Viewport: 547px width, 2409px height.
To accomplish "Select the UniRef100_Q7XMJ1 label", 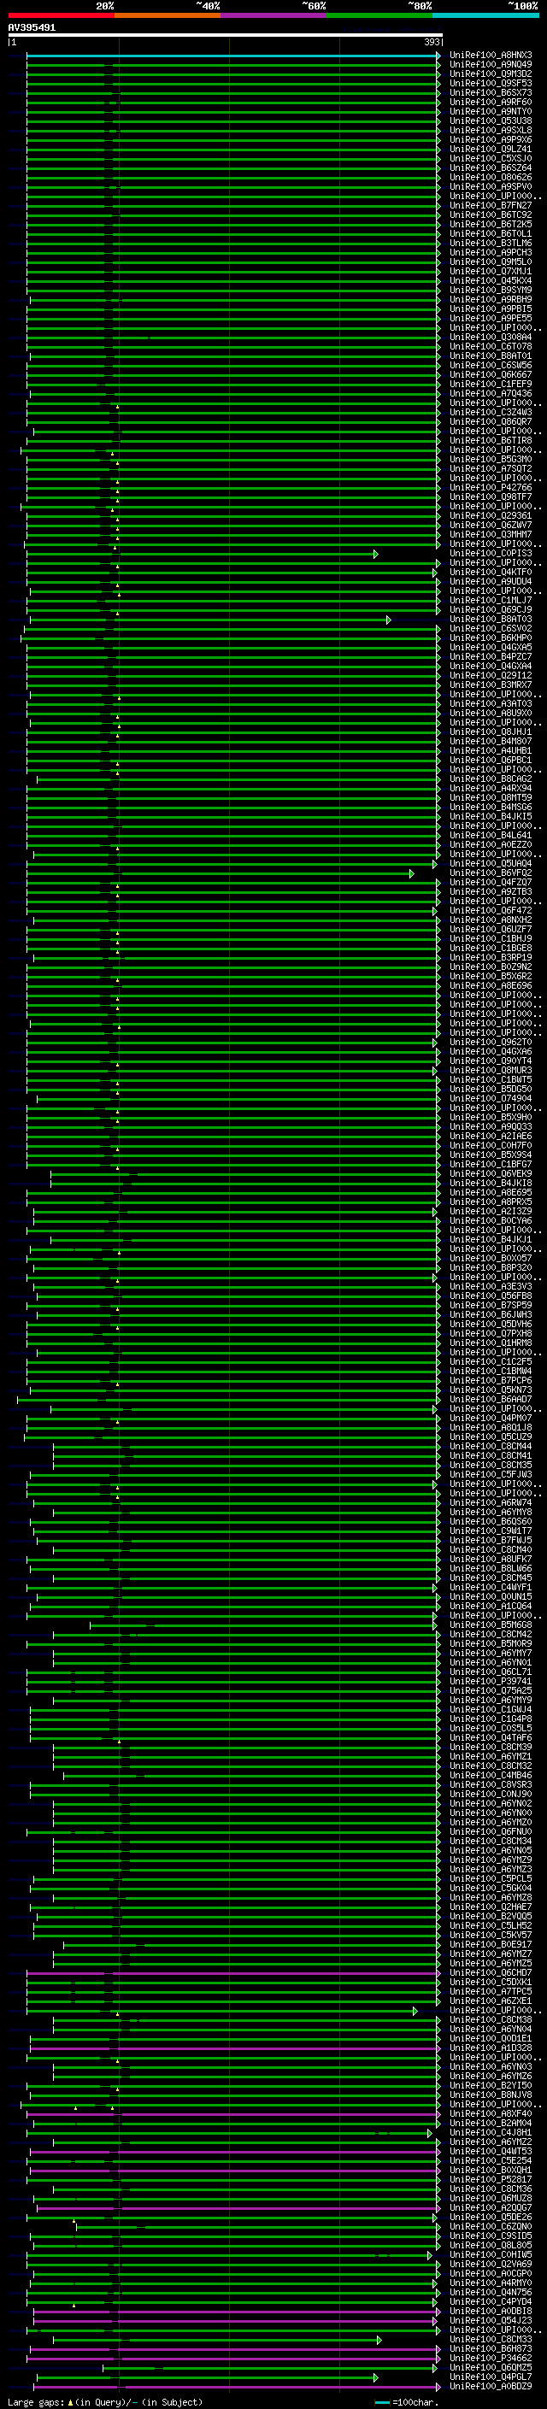I will (491, 272).
